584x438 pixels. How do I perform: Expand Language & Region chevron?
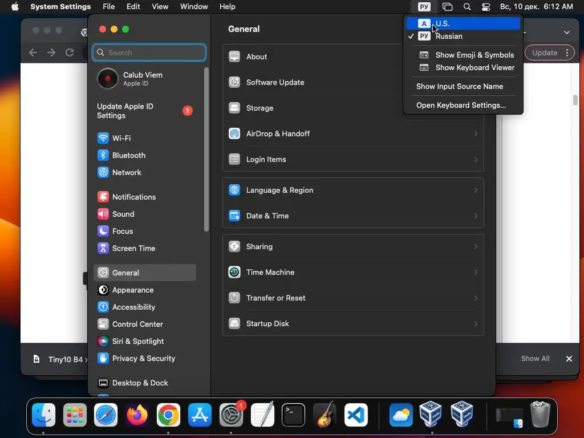click(x=476, y=190)
